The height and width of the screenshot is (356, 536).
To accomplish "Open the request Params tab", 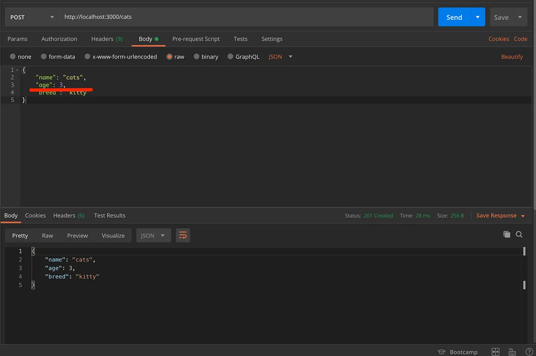I will point(17,39).
